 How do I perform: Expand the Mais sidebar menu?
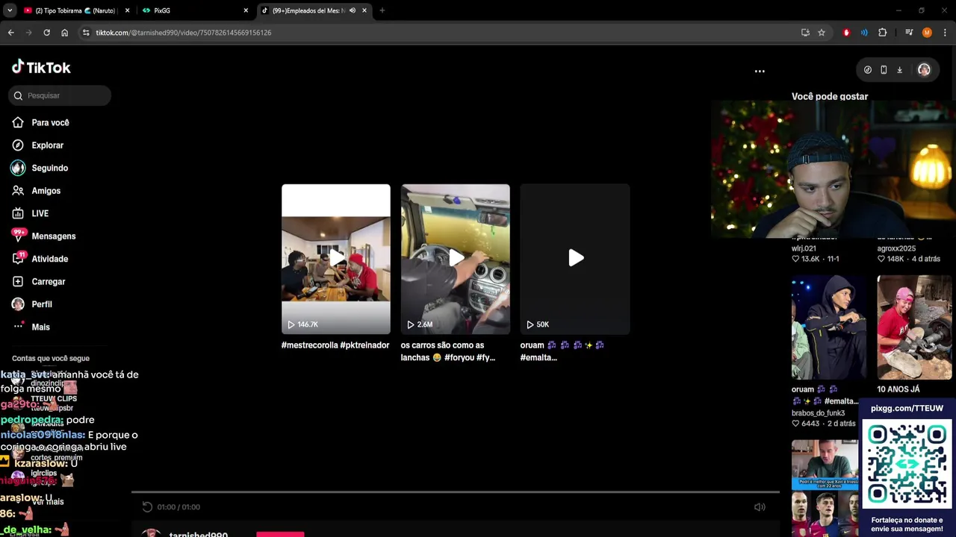click(40, 327)
